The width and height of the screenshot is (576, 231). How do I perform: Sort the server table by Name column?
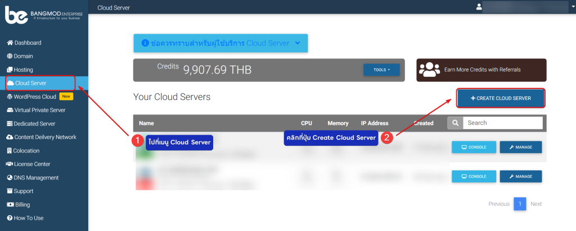pos(146,123)
